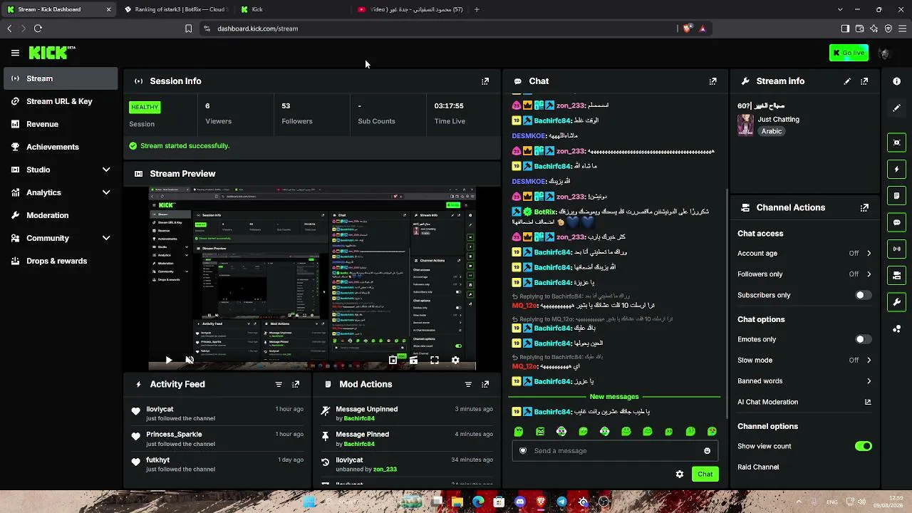This screenshot has width=912, height=513.
Task: Edit stream info with the pencil icon
Action: (847, 81)
